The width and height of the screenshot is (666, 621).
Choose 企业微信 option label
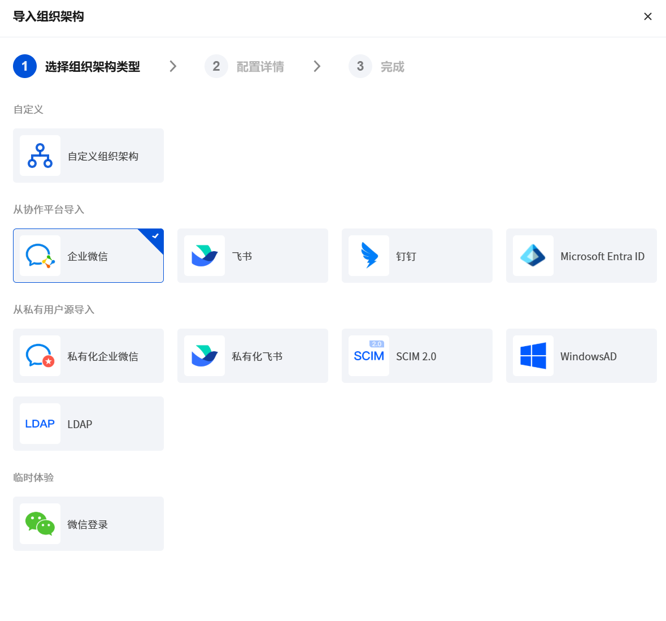pos(88,256)
